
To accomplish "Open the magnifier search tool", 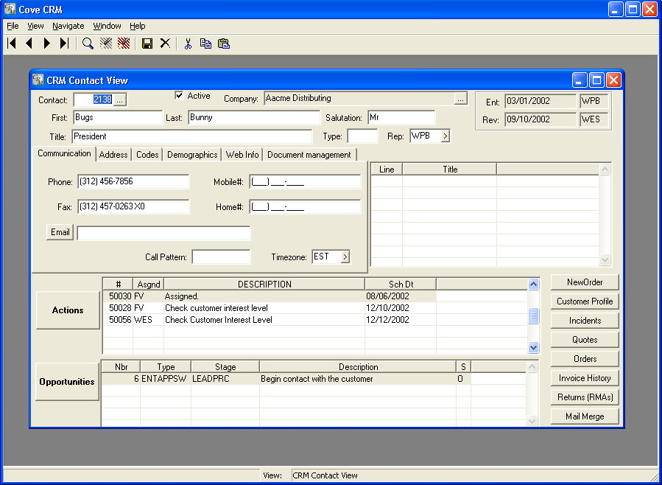I will point(88,43).
